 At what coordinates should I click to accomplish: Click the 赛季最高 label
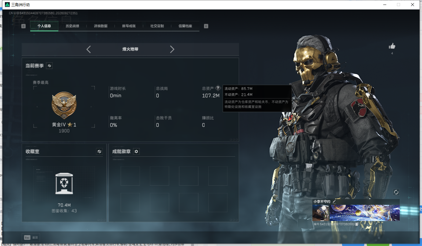[x=41, y=82]
